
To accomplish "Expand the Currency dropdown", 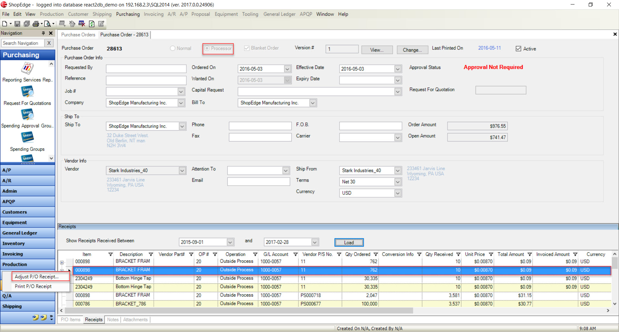I will pos(398,193).
